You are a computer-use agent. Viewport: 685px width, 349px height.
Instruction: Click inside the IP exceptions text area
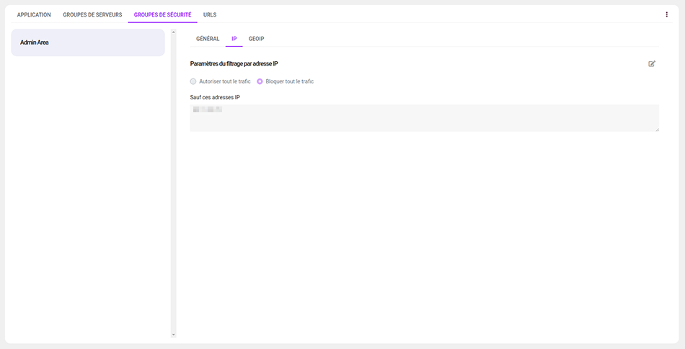tap(424, 119)
